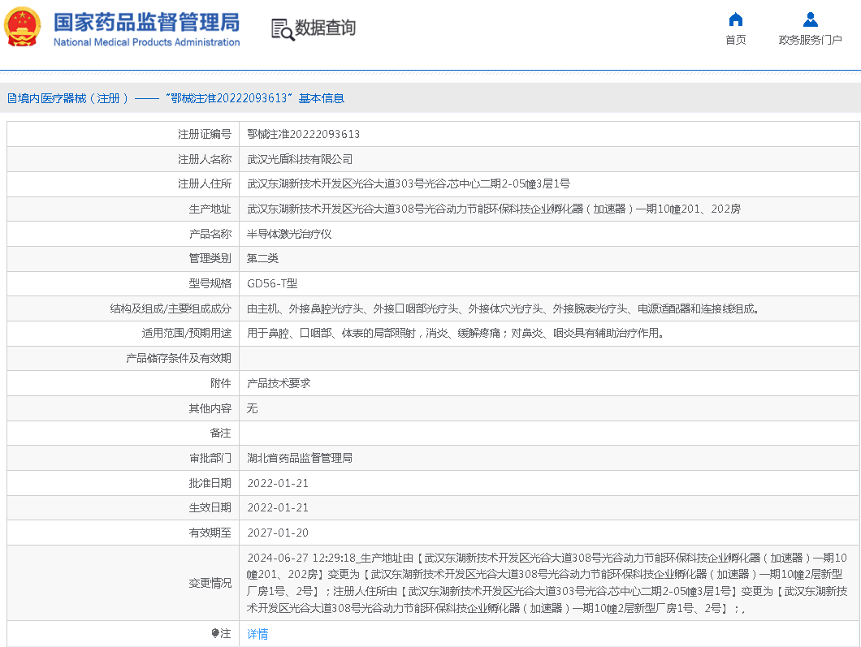Image resolution: width=861 pixels, height=647 pixels.
Task: Click the 数据查询 title text
Action: (x=325, y=28)
